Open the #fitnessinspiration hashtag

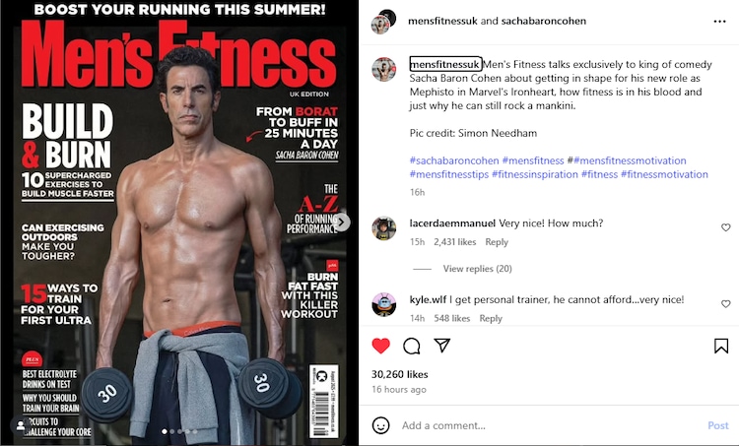[534, 174]
